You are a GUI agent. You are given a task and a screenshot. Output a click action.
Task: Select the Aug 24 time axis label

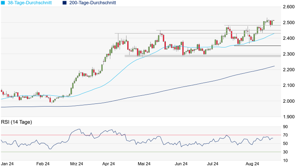coord(252,164)
